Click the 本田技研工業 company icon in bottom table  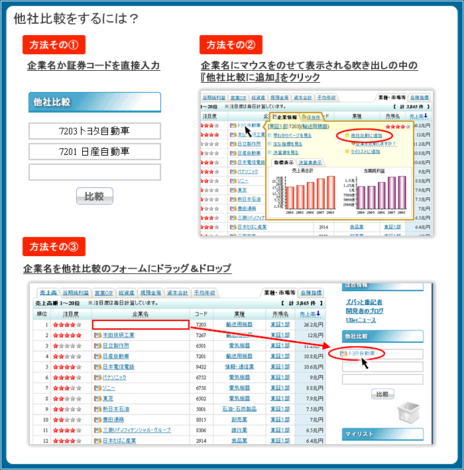(x=98, y=336)
